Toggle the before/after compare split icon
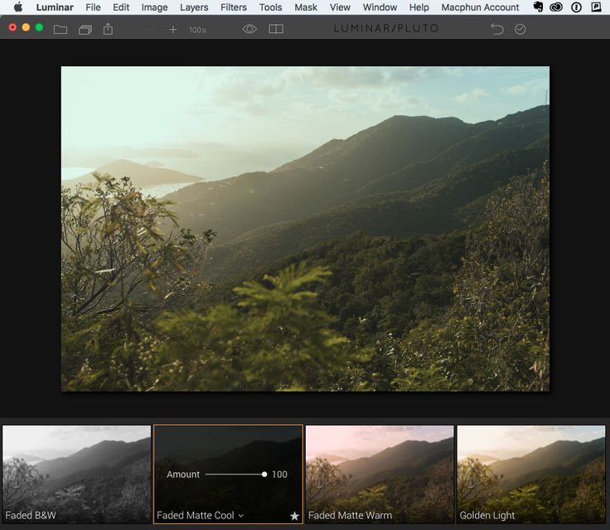This screenshot has width=610, height=530. pos(276,29)
